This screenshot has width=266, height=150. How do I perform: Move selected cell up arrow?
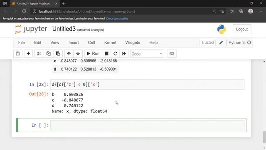[69, 54]
